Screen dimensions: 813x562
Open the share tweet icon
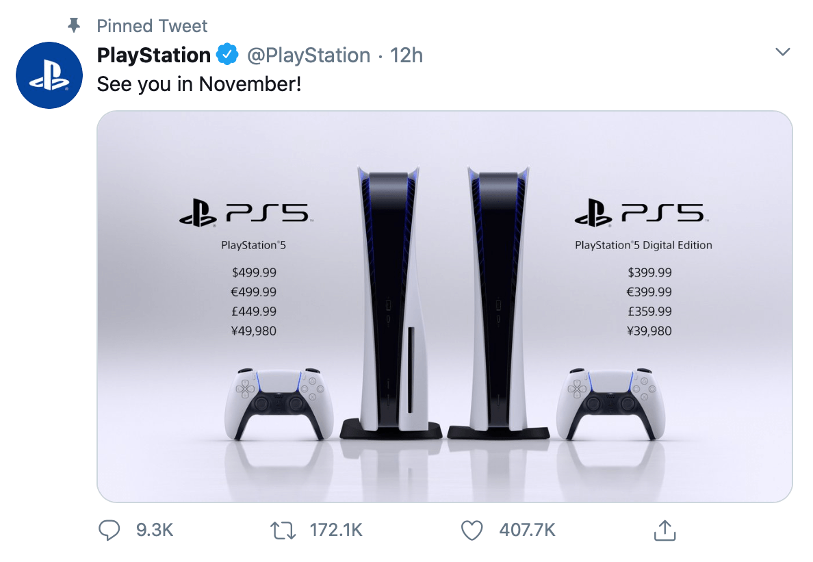click(x=664, y=531)
